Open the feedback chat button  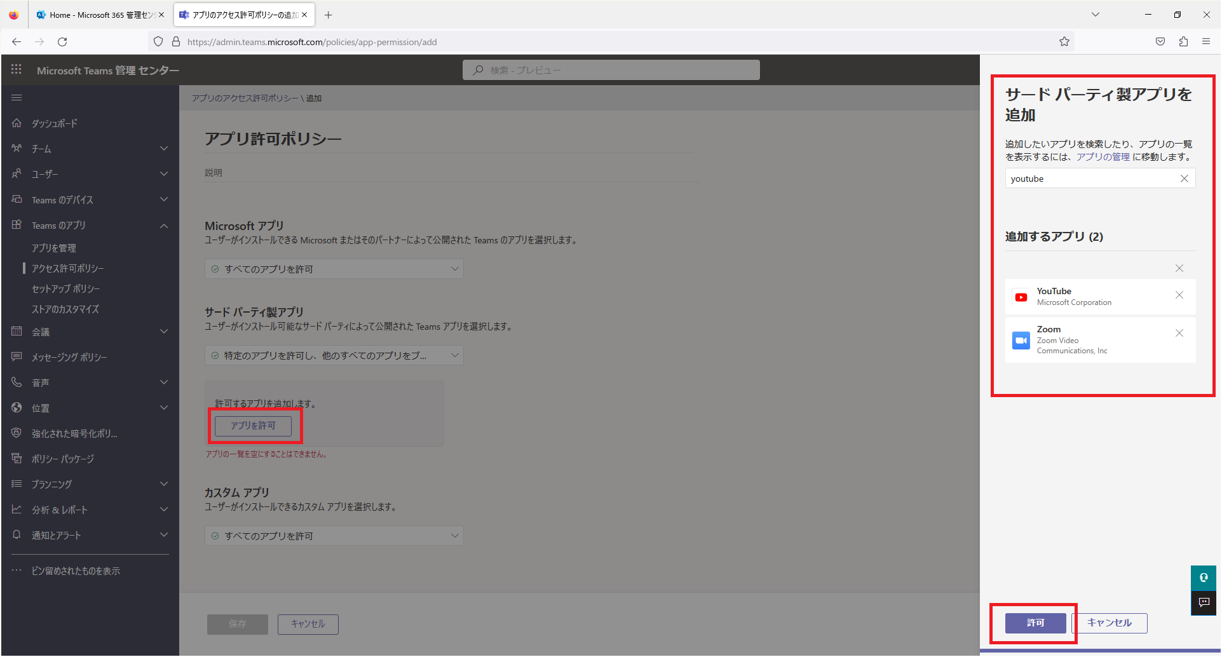click(1204, 603)
